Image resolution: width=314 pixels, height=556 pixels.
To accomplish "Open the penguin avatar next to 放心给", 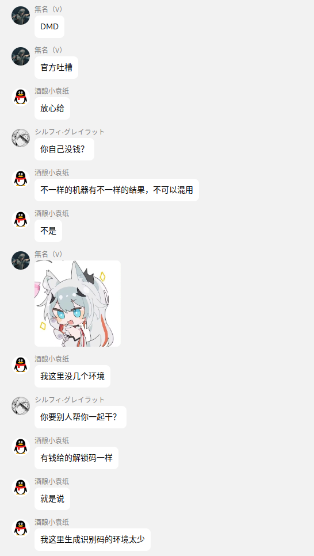I will pyautogui.click(x=21, y=97).
